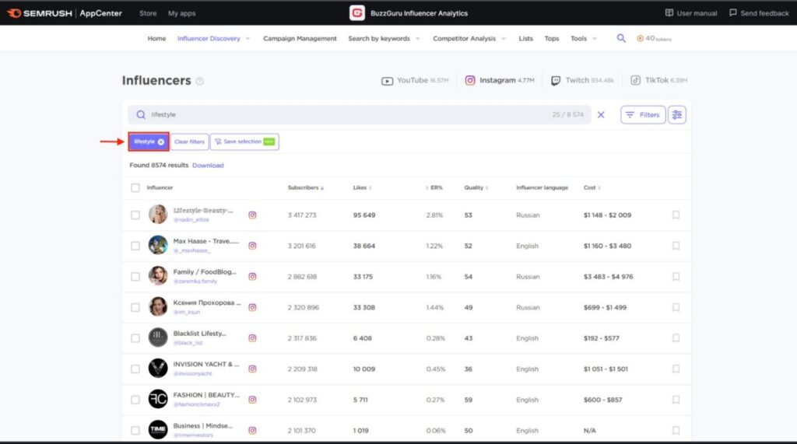Bookmark the Max Haase row
The image size is (797, 444).
pos(676,246)
